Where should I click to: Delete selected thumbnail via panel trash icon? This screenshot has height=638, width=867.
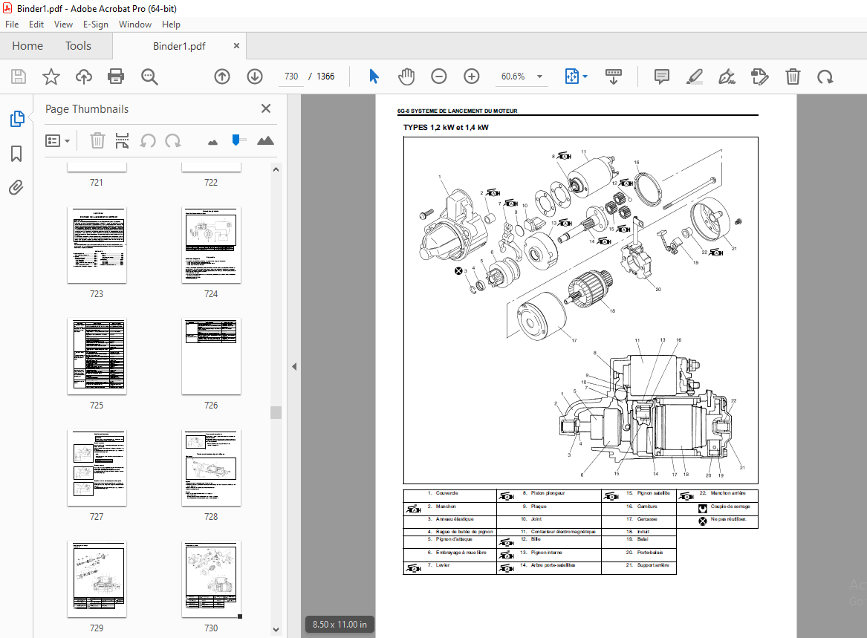(97, 140)
